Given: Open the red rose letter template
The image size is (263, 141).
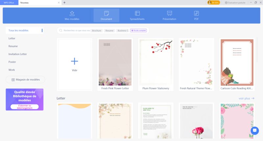Looking at the screenshot, I should click(x=196, y=121).
